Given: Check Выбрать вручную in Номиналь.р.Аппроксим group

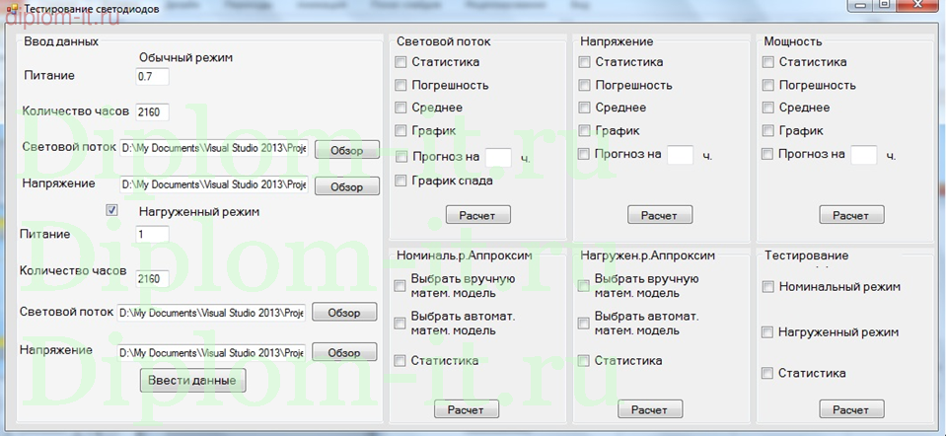Looking at the screenshot, I should (400, 286).
